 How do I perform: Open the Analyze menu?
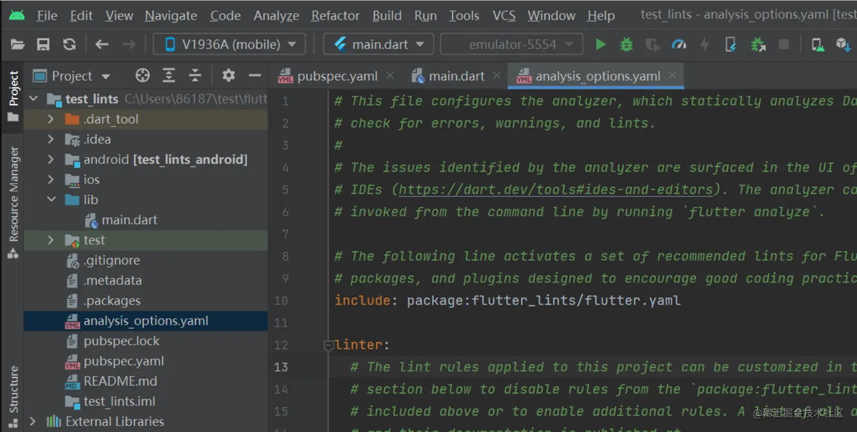click(276, 15)
